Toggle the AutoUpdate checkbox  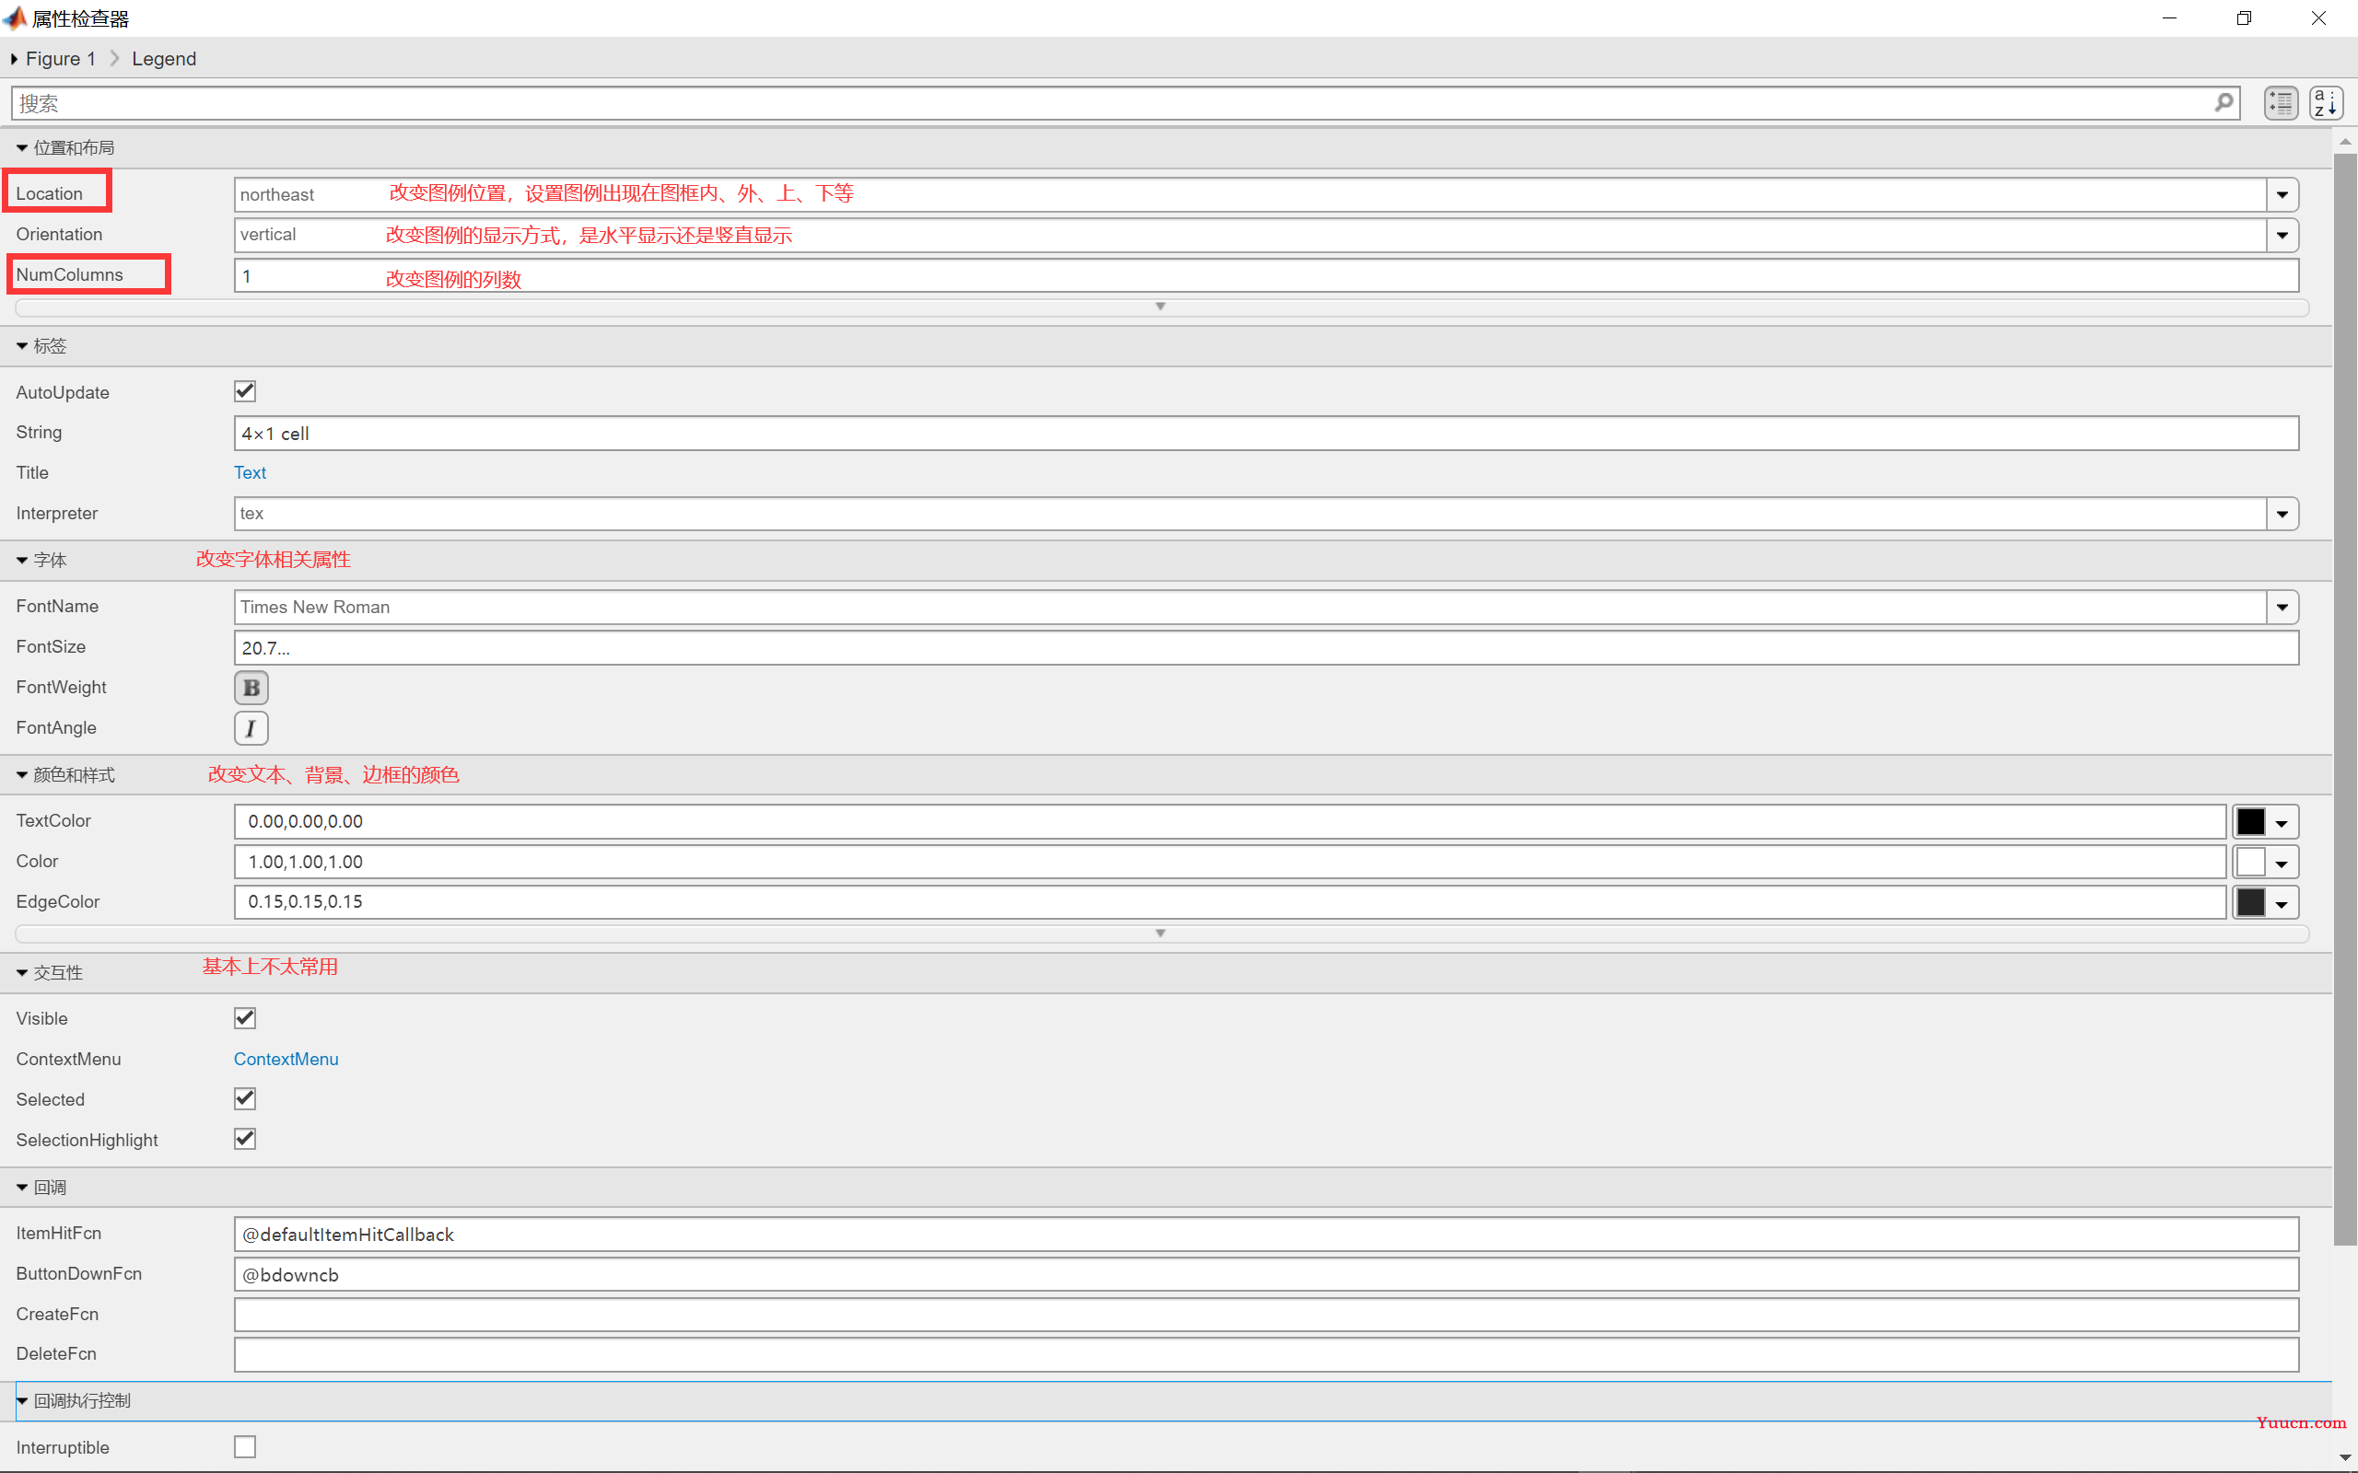pos(246,392)
